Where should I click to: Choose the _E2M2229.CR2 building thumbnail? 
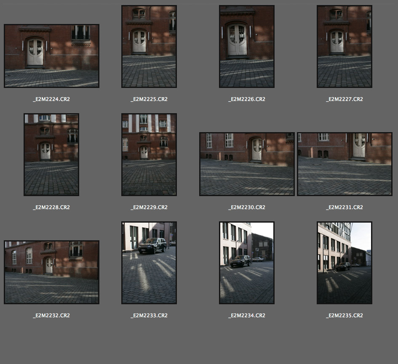(x=149, y=154)
